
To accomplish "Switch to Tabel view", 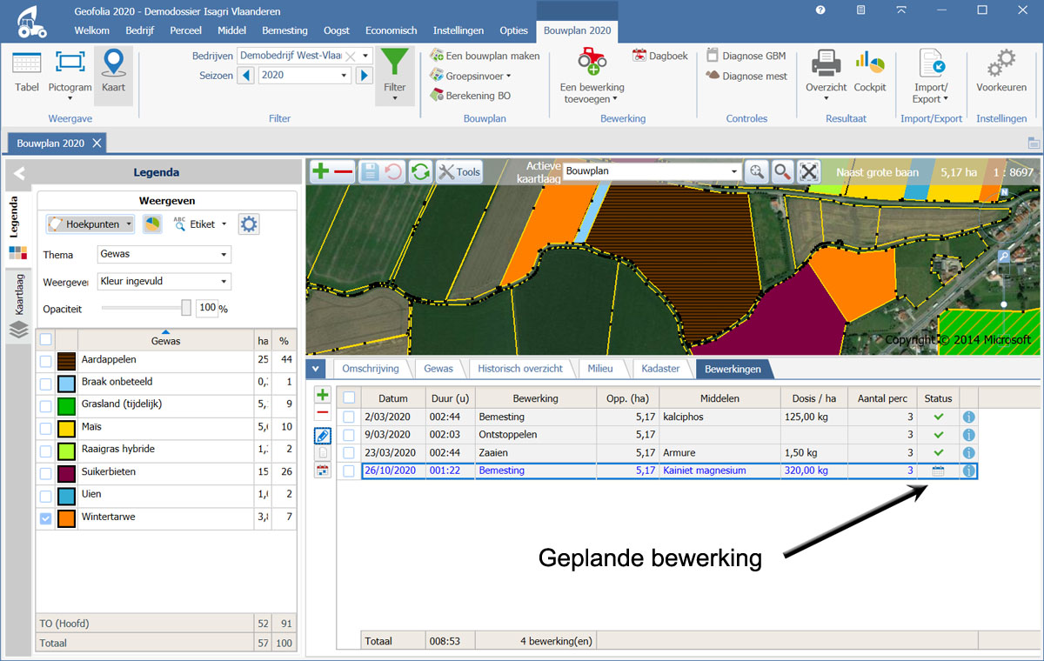I will (27, 72).
